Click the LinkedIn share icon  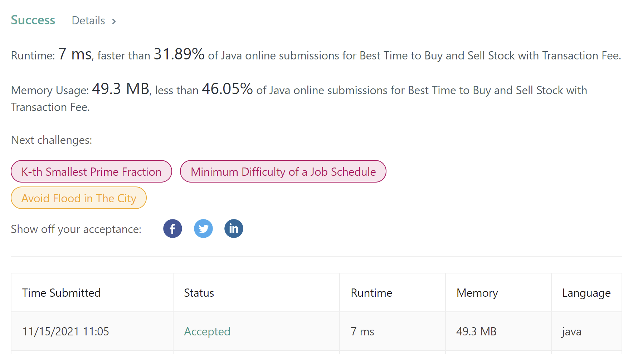(234, 229)
